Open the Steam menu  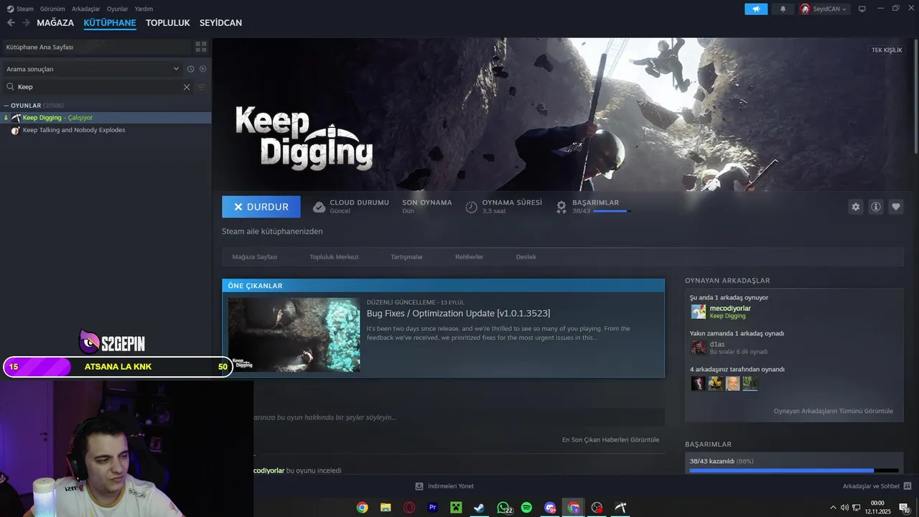click(x=21, y=9)
